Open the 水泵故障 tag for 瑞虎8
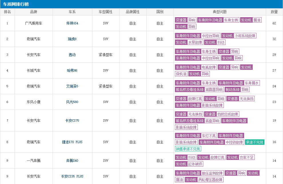This screenshot has width=283, height=184. point(195,42)
